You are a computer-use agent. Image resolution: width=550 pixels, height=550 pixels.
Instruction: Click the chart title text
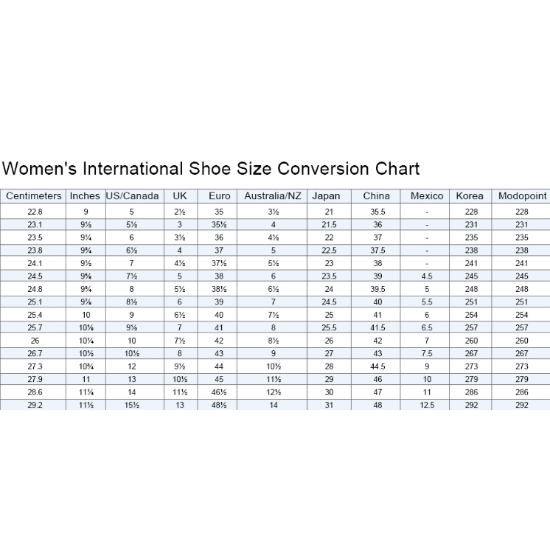click(x=211, y=169)
